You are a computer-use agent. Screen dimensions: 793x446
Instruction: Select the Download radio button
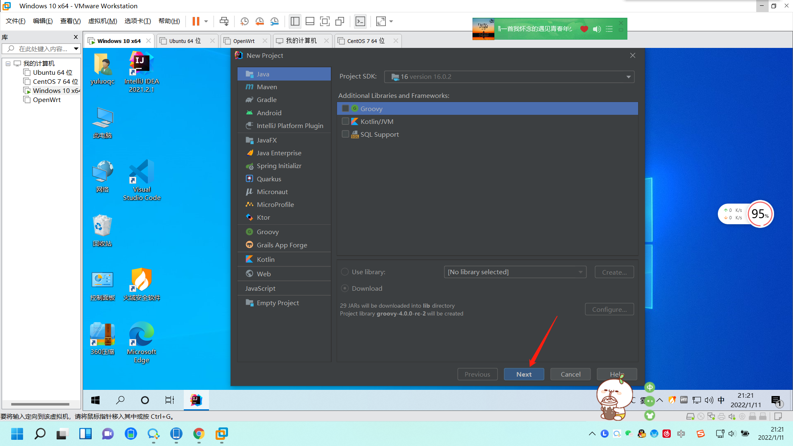345,288
